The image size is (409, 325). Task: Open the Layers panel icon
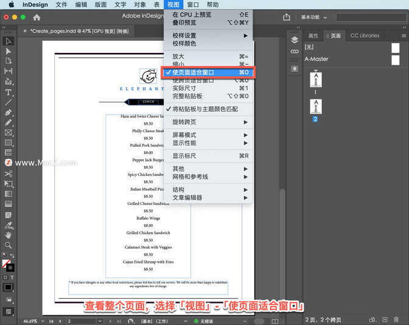click(295, 40)
